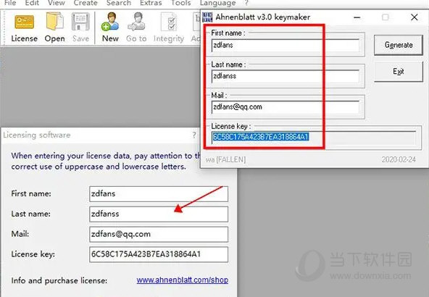Open the View menu
Screen dimensions: 429x297
57,3
